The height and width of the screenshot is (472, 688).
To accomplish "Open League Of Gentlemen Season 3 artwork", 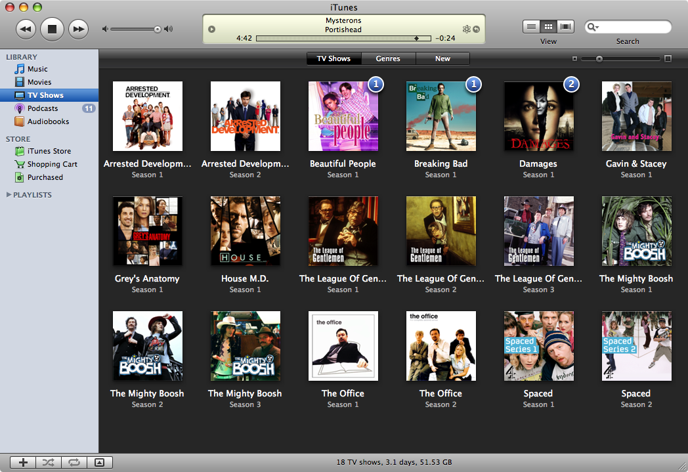I will (x=539, y=231).
